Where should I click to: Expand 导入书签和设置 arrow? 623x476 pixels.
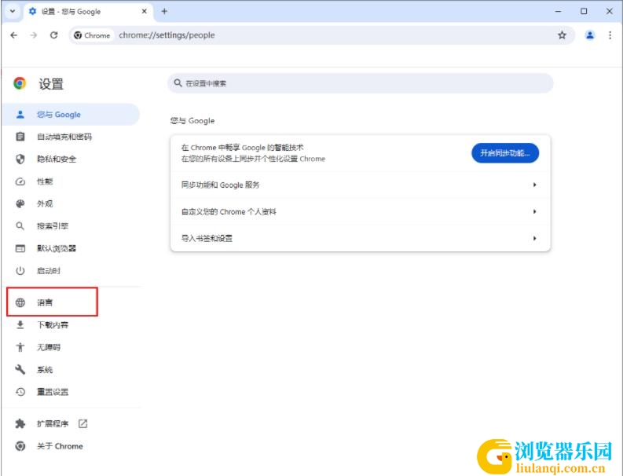point(535,238)
